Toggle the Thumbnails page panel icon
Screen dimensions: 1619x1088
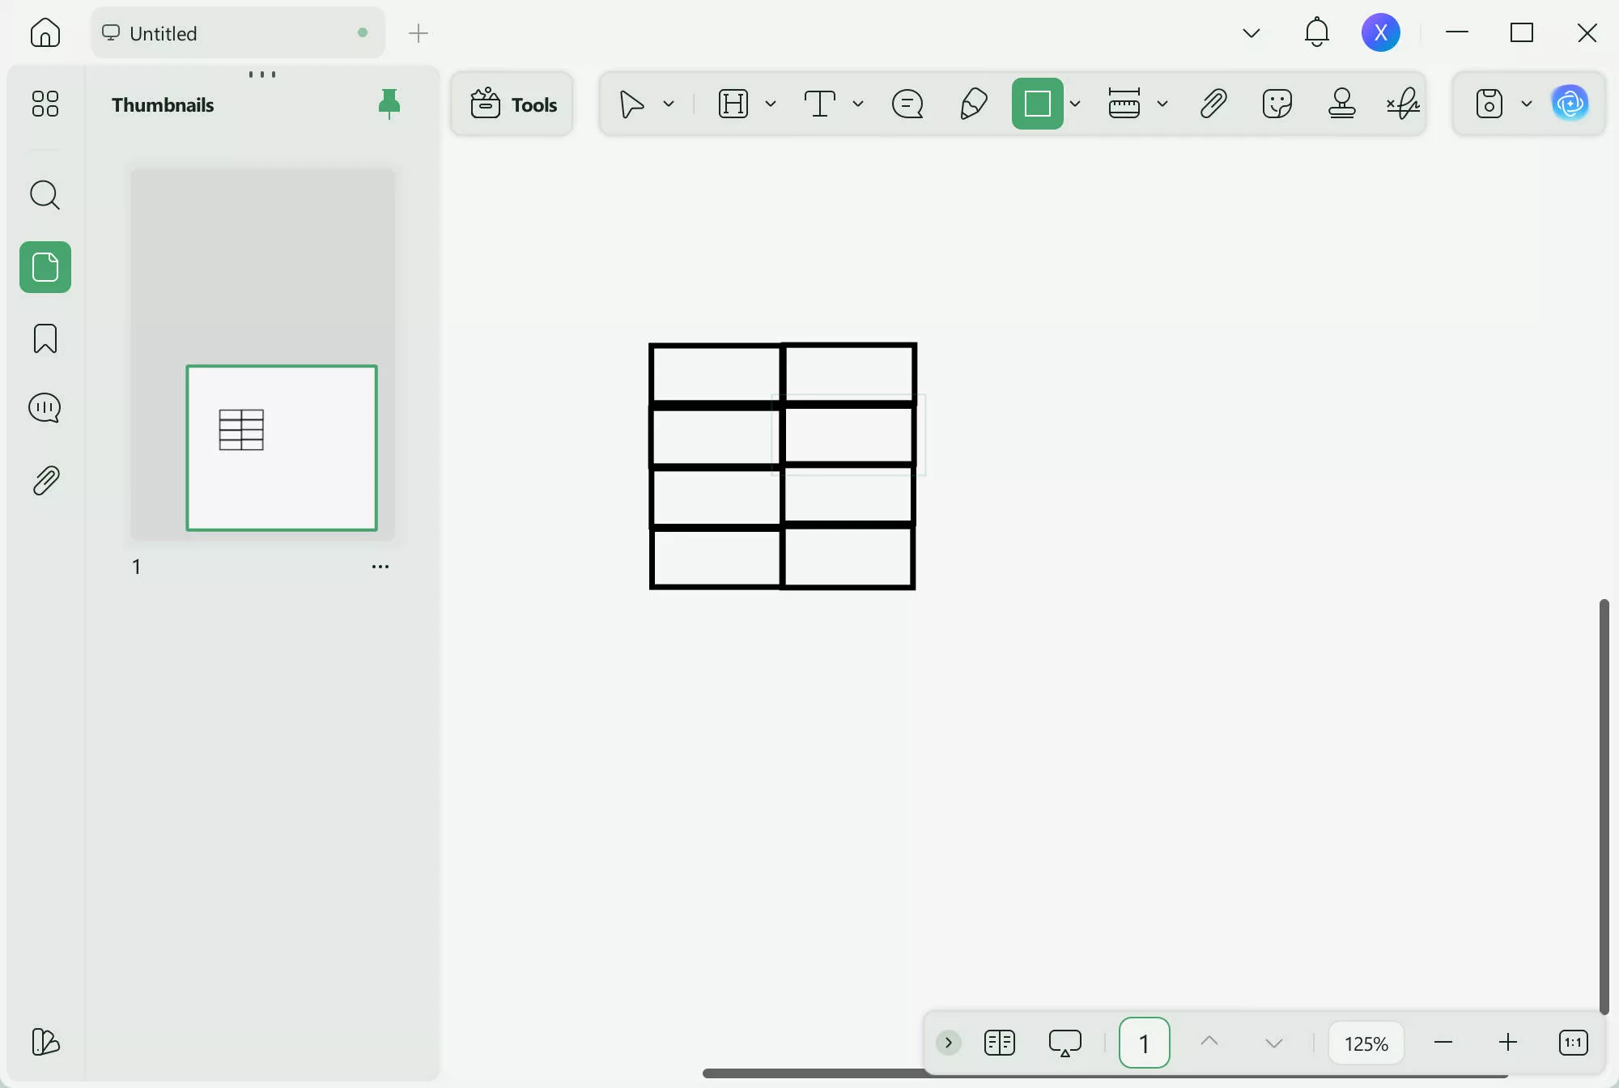45,267
